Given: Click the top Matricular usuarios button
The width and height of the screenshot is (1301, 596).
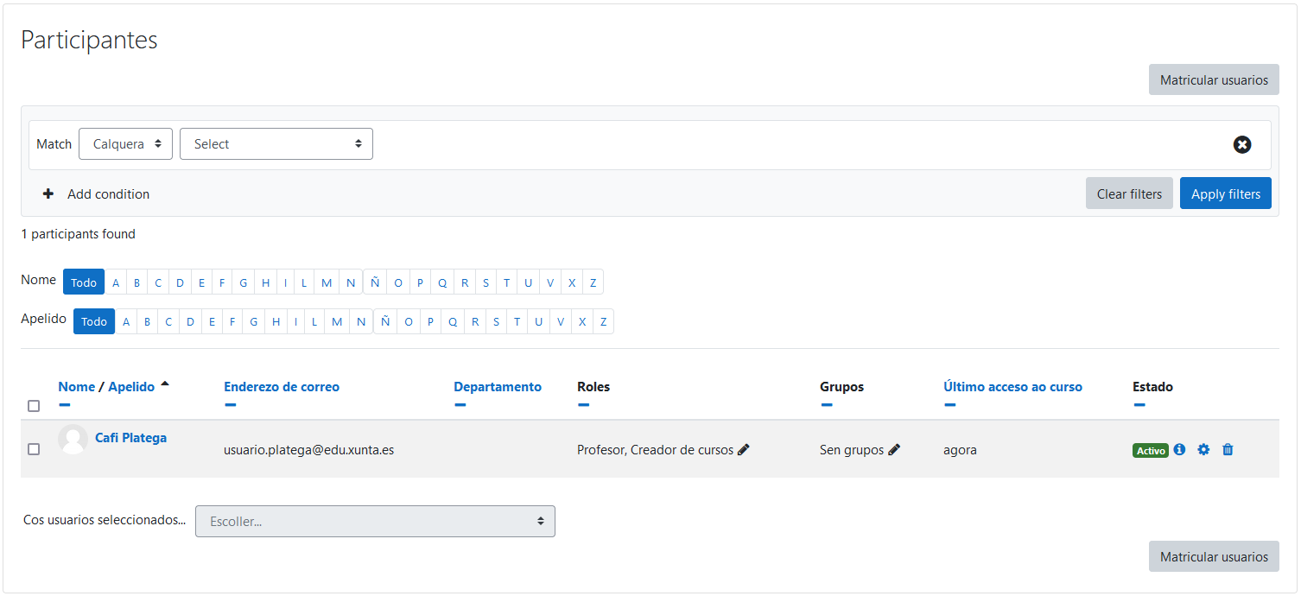Looking at the screenshot, I should pos(1213,80).
